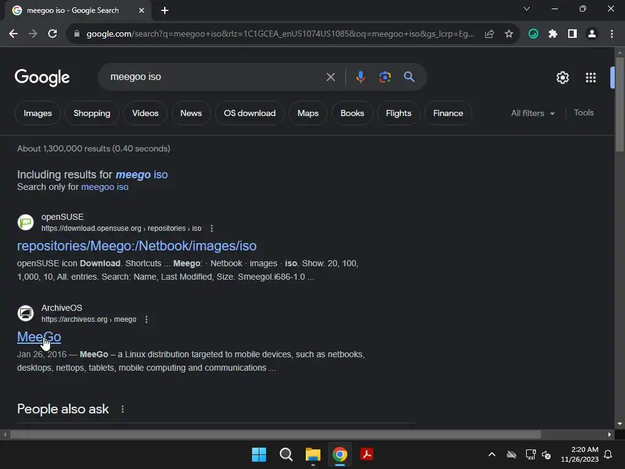Open People also ask three-dot menu

[122, 409]
